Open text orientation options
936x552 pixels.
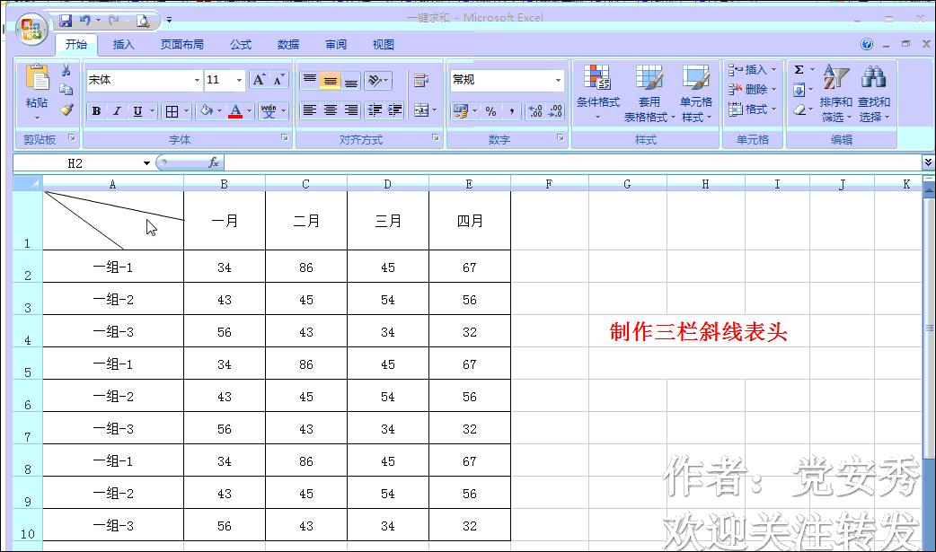click(x=377, y=80)
